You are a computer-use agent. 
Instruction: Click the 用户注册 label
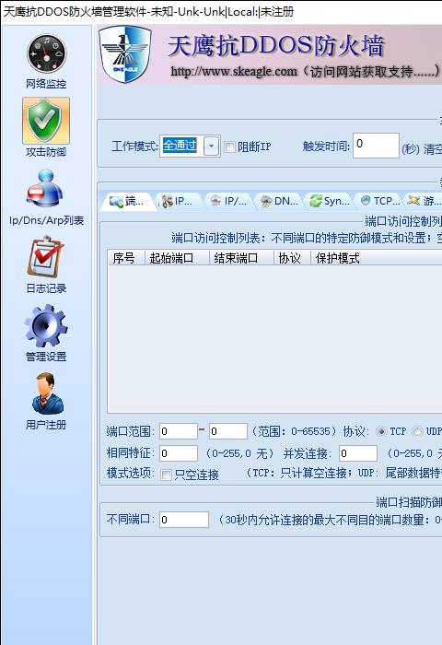pyautogui.click(x=46, y=425)
